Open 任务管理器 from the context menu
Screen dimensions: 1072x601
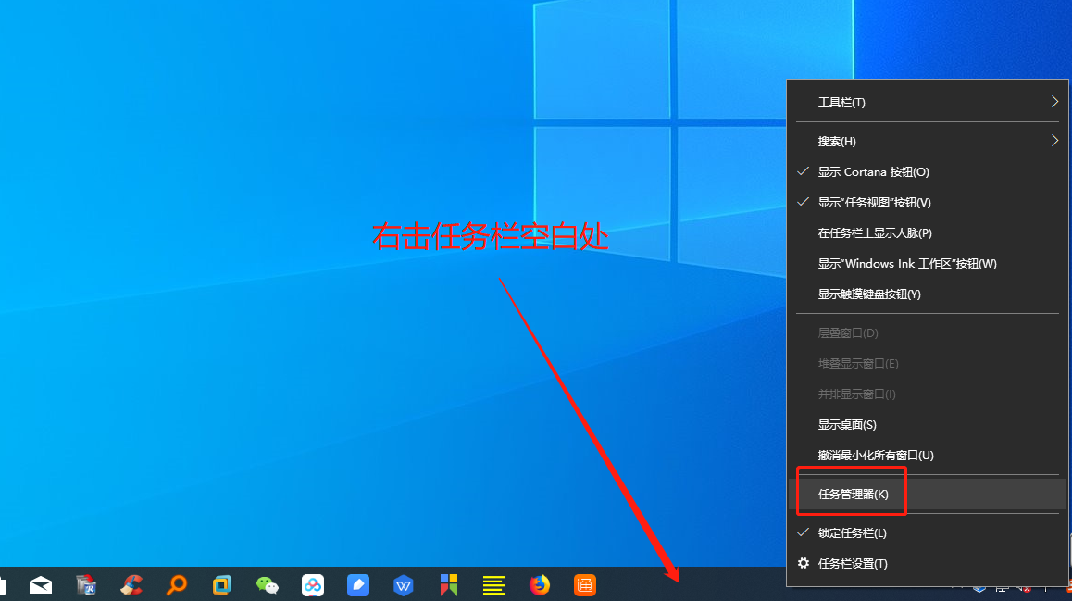(x=850, y=494)
